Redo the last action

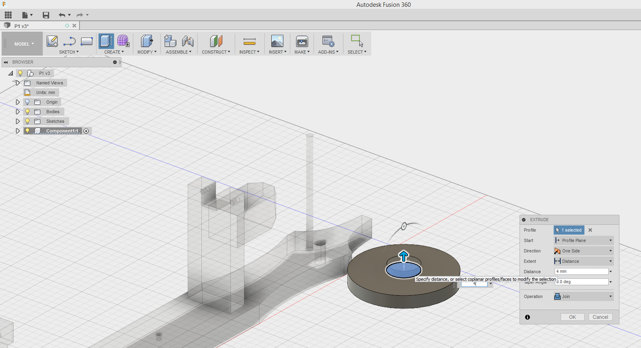coord(80,15)
